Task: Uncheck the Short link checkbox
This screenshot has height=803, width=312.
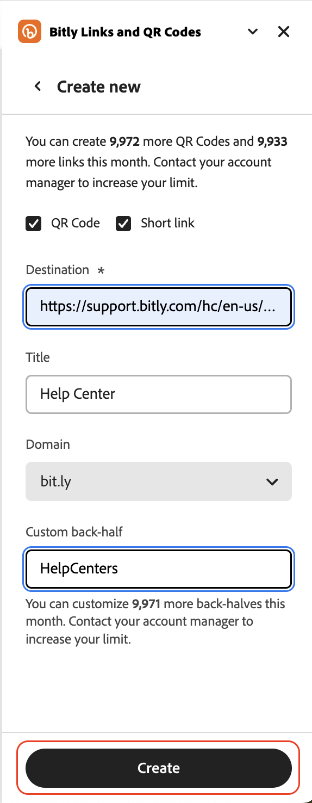Action: pos(123,224)
